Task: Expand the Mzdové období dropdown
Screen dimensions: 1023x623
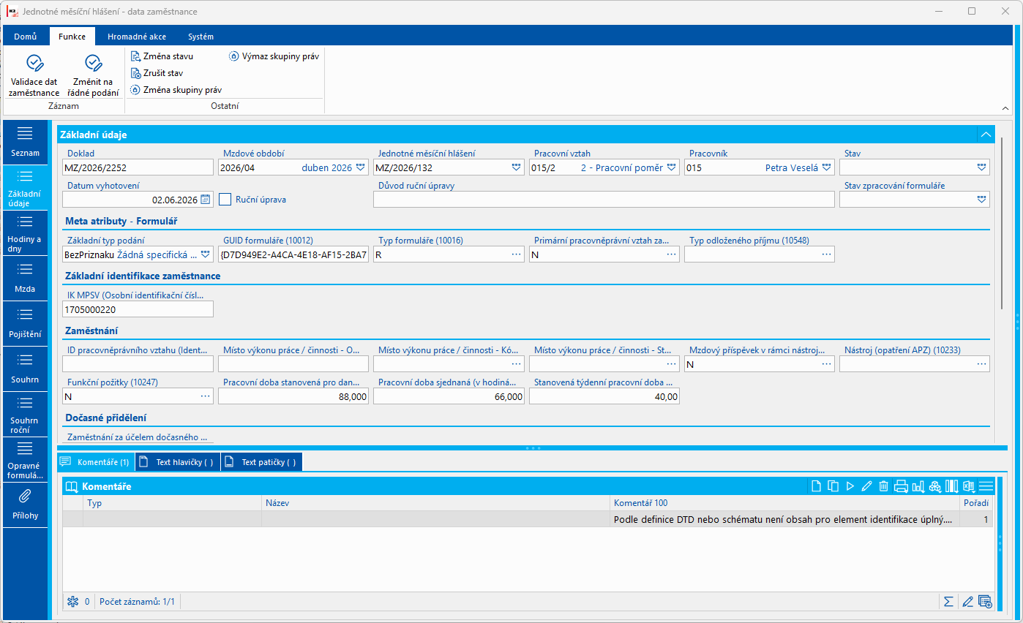Action: (361, 167)
